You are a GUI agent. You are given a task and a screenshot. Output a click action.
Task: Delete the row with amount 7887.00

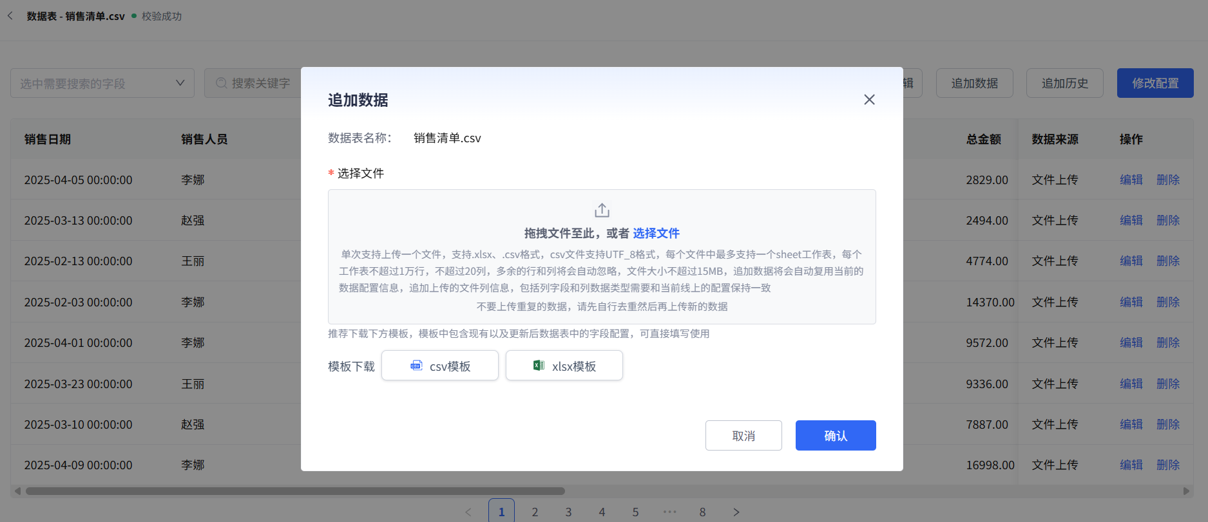1168,424
